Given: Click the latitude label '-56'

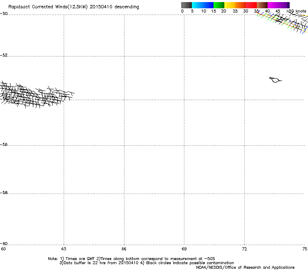Looking at the screenshot, I should point(4,145).
